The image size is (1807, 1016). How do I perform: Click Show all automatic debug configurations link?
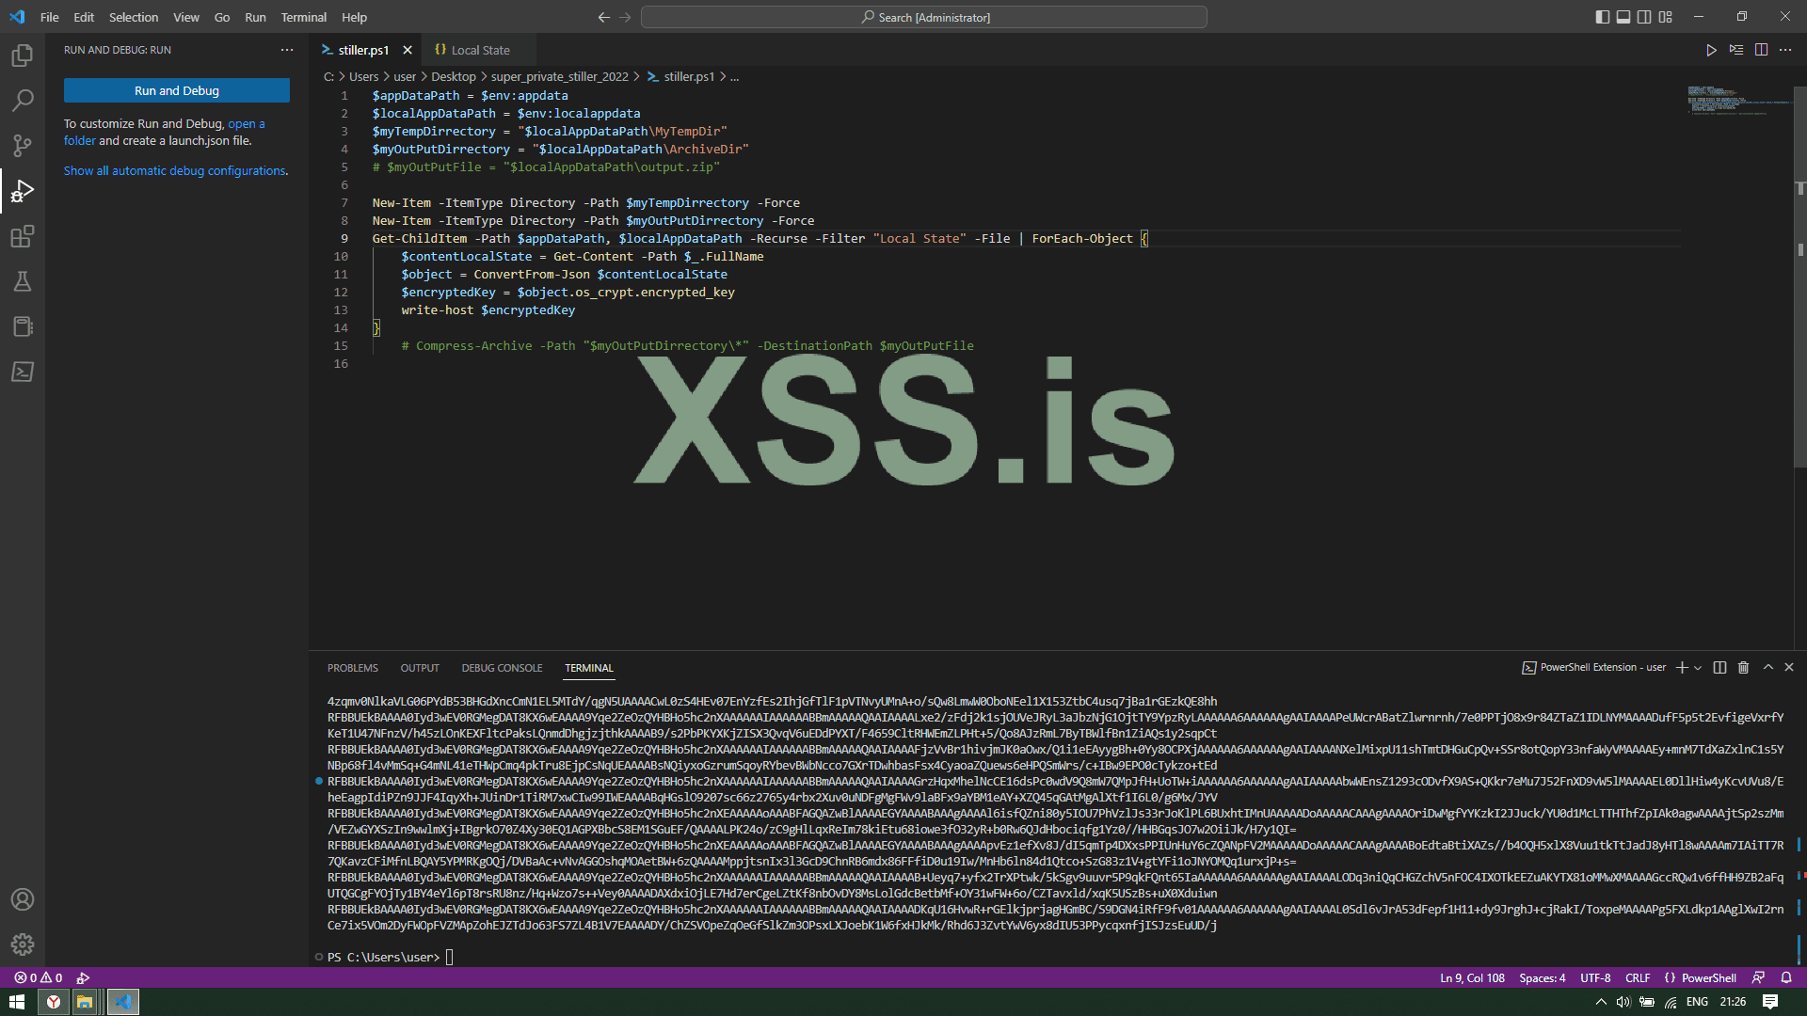[x=175, y=170]
